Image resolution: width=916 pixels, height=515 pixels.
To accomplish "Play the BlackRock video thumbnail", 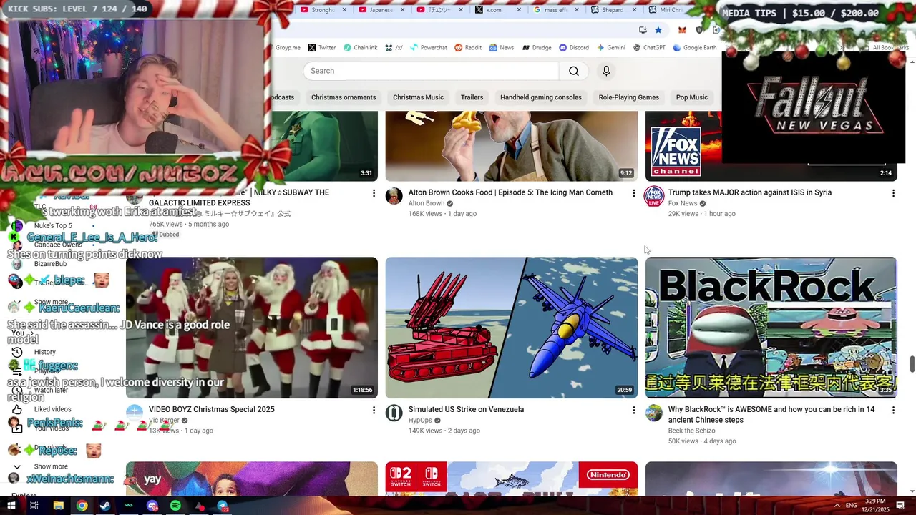I will tap(771, 328).
